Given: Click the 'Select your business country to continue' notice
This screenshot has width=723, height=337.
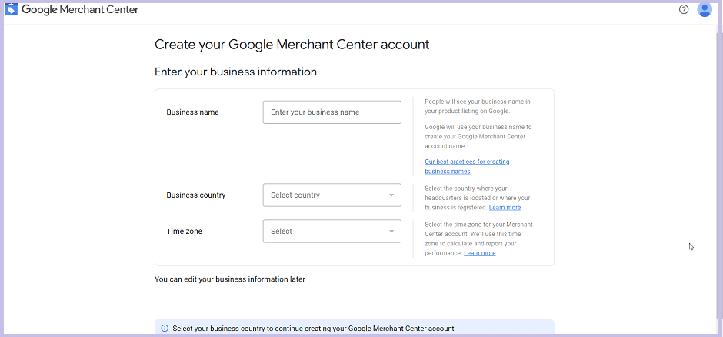Looking at the screenshot, I should click(354, 329).
